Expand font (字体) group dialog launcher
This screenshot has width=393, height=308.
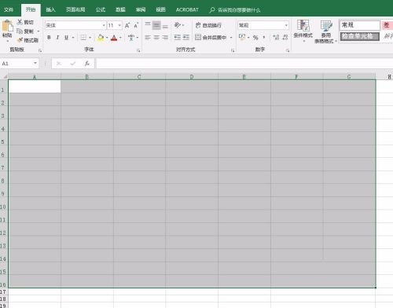[138, 50]
